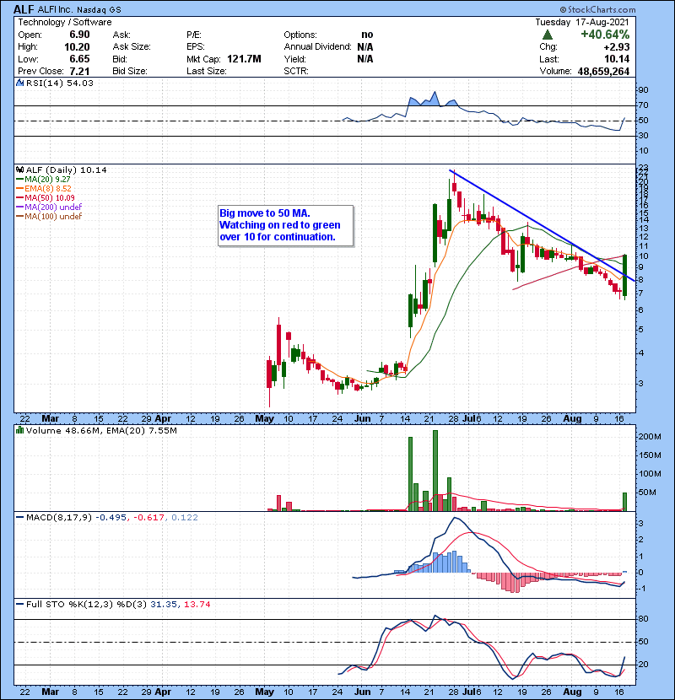Click the MACD value -0.495
The width and height of the screenshot is (675, 700).
pyautogui.click(x=111, y=518)
